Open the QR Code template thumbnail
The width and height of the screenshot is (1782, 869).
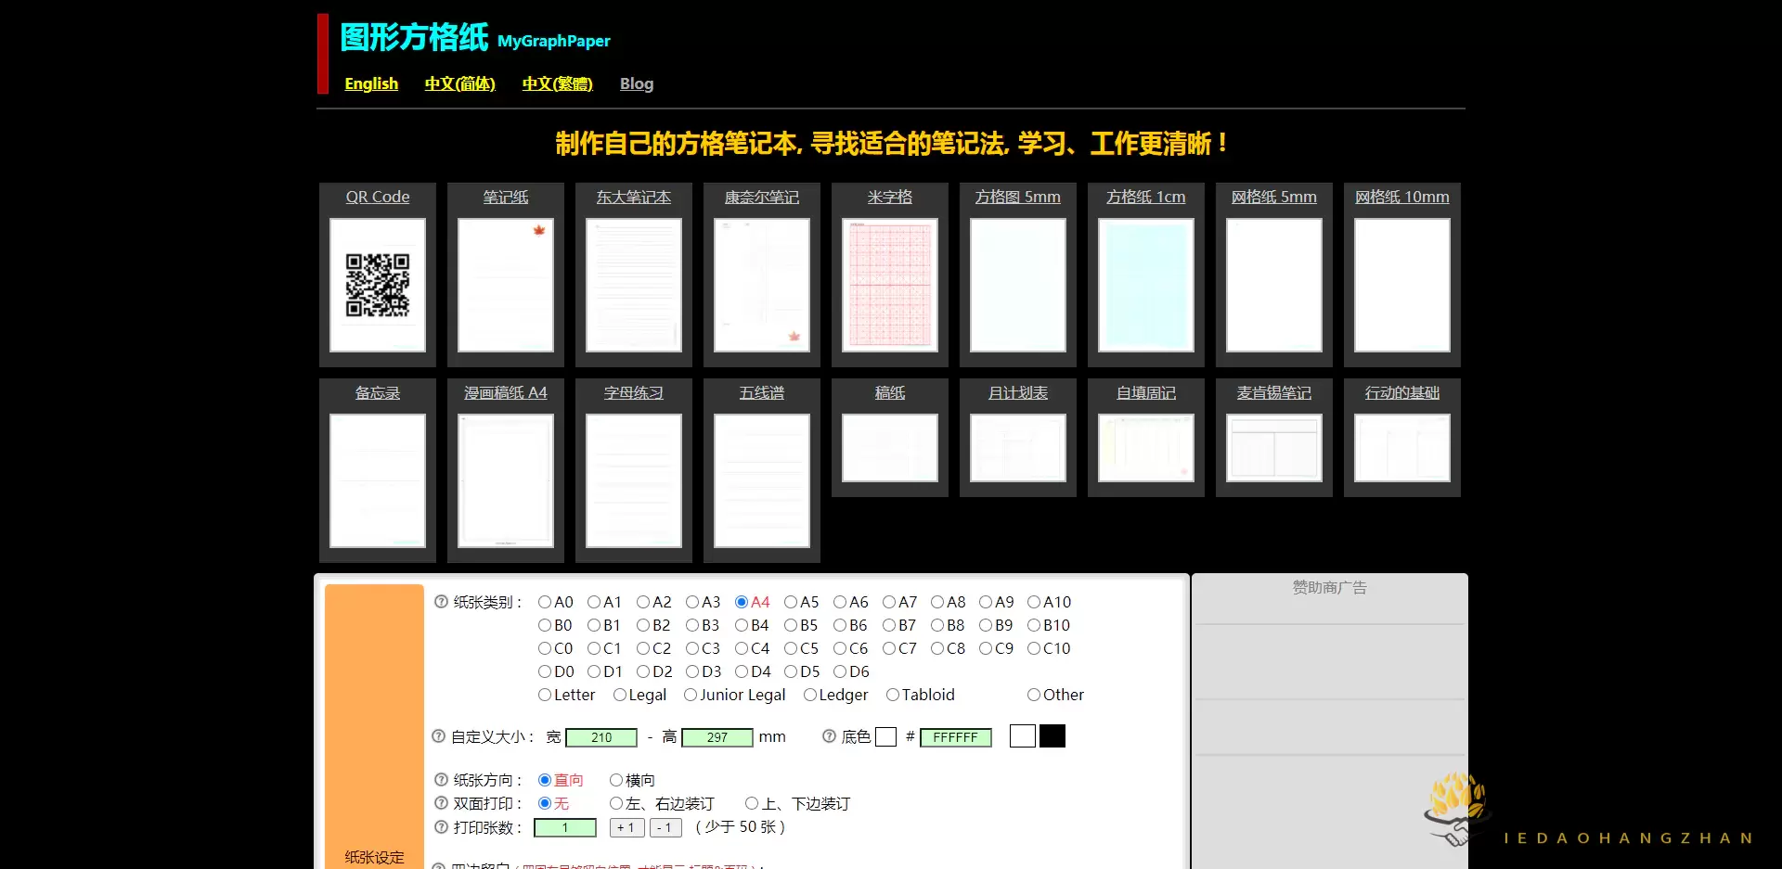point(378,285)
